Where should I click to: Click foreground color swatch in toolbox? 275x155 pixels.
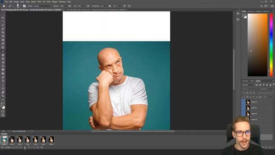tap(2, 106)
